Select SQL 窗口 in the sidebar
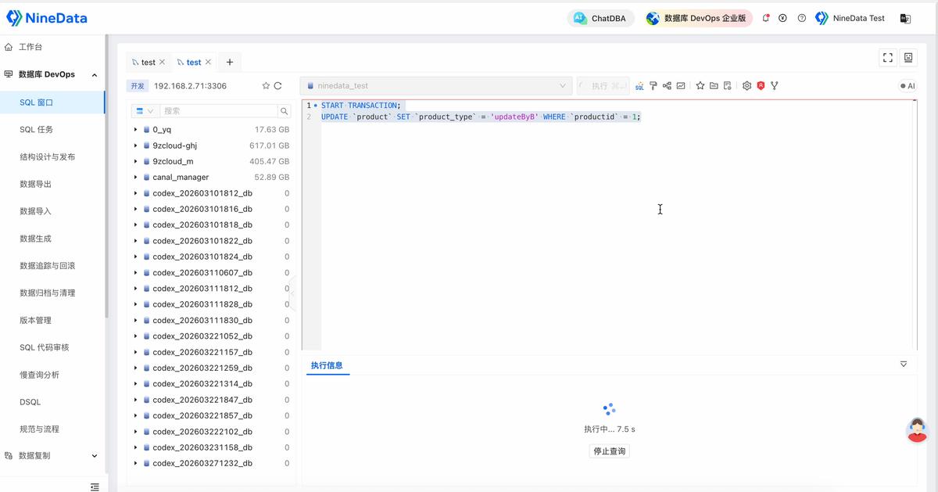This screenshot has width=938, height=492. pos(52,102)
